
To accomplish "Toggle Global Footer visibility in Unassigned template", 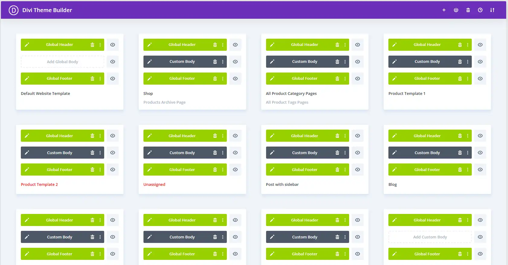I will [235, 170].
